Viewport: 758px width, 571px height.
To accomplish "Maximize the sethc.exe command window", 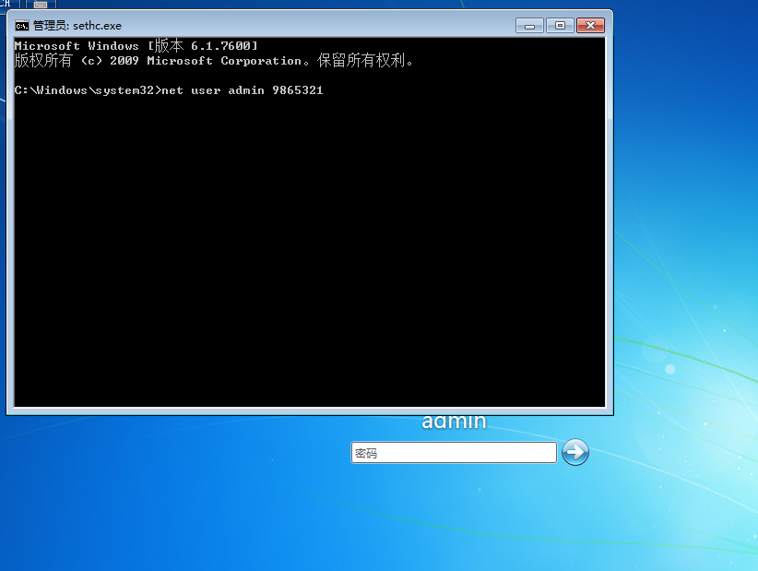I will click(558, 25).
